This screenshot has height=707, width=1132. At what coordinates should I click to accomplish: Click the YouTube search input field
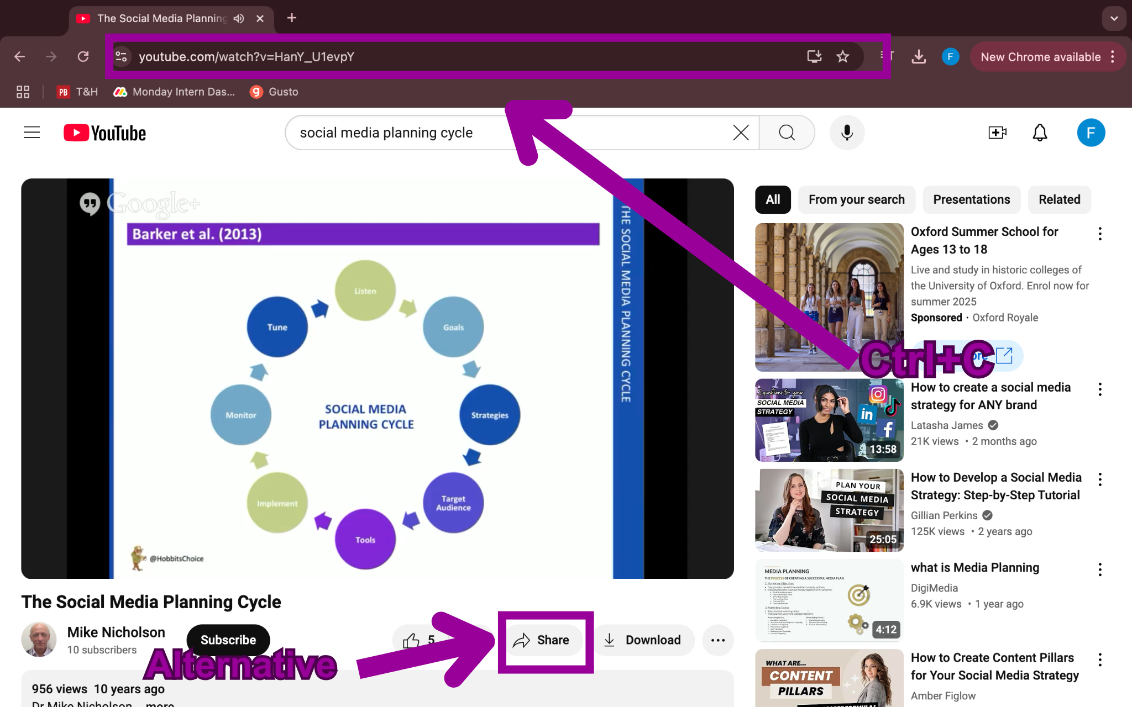[509, 133]
